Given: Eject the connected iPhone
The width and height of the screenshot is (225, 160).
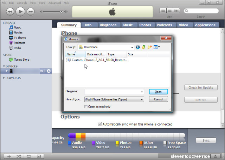Looking at the screenshot, I should pos(49,71).
